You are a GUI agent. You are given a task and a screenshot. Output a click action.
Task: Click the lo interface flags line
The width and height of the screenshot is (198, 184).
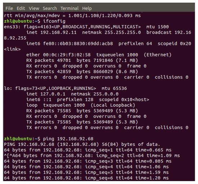click(65, 88)
